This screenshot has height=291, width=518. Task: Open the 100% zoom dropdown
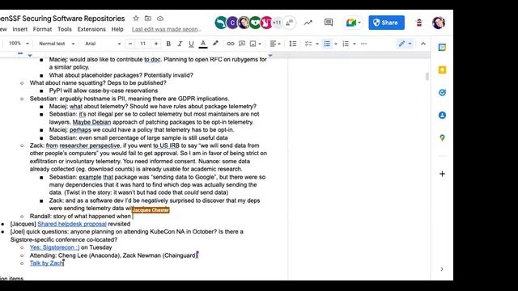pyautogui.click(x=19, y=43)
